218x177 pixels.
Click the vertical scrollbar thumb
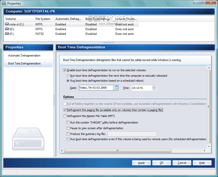click(209, 107)
